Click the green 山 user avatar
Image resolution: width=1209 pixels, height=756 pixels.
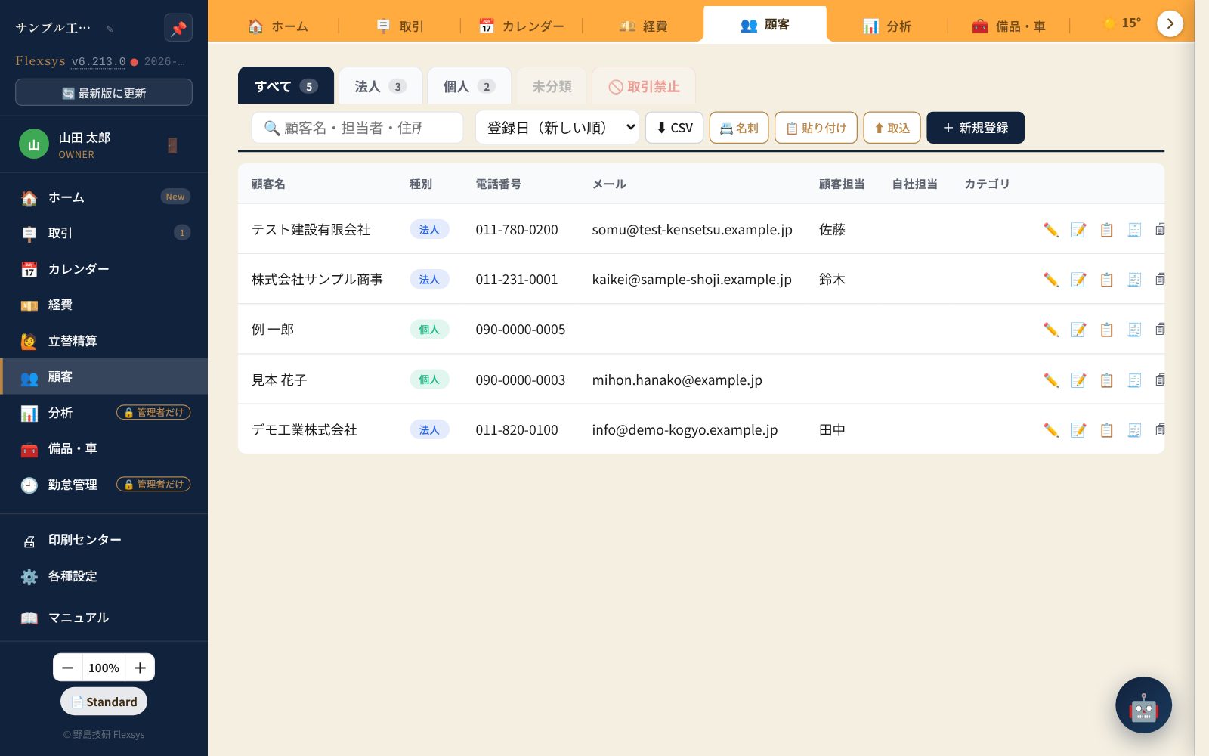pos(34,144)
